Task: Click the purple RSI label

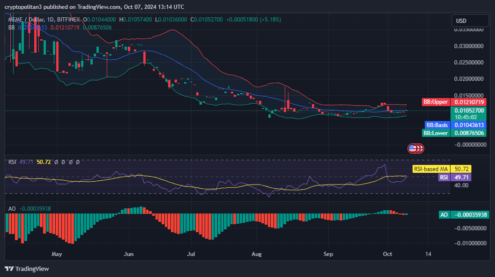Action: [x=444, y=178]
